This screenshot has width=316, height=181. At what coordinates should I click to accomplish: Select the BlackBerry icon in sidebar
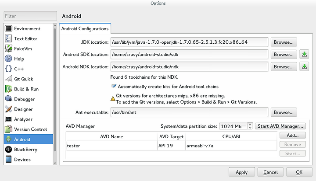pos(8,149)
